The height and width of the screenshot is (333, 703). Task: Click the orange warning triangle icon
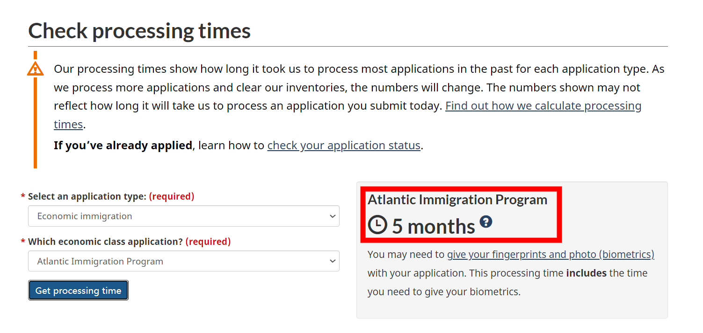pyautogui.click(x=35, y=69)
